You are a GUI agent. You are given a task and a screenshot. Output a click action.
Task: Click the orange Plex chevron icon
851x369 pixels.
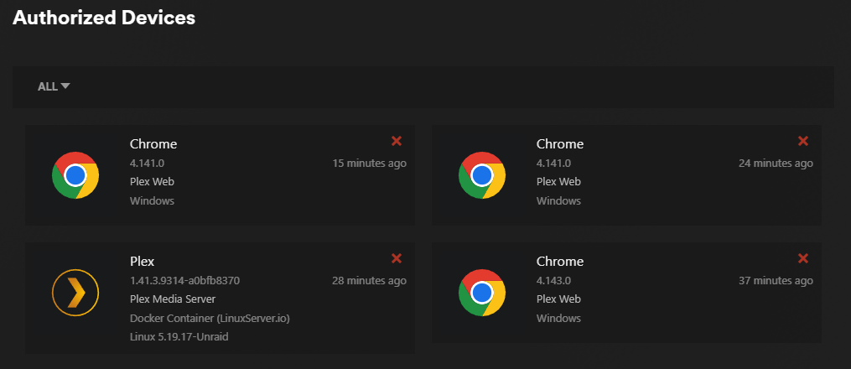tap(75, 293)
